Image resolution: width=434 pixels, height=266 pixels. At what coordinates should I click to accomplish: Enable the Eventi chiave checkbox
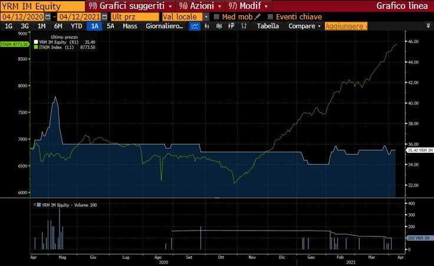(271, 17)
